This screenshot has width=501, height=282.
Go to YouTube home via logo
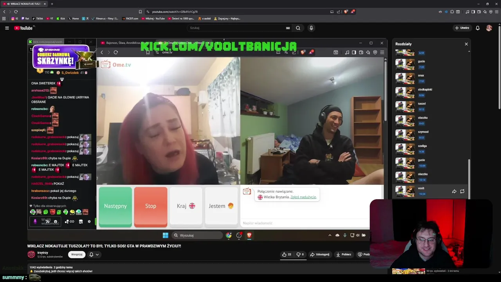24,28
